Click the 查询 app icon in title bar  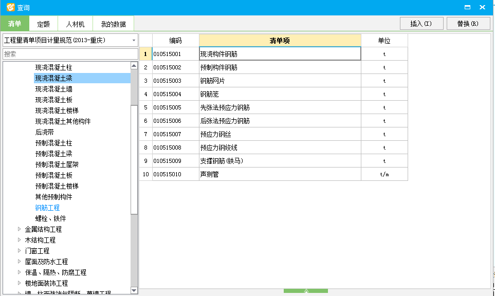click(x=11, y=7)
